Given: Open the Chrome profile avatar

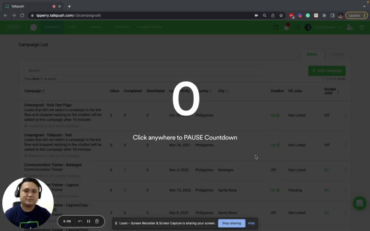Looking at the screenshot, I should coord(340,15).
